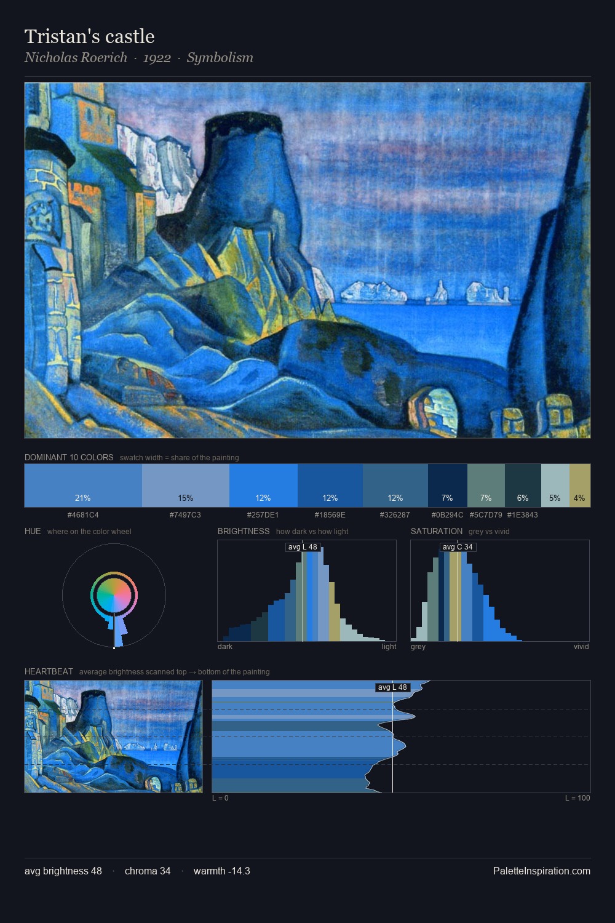The height and width of the screenshot is (923, 615).
Task: Select the 6% dark swatch #1E3843
Action: [523, 485]
